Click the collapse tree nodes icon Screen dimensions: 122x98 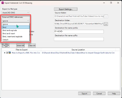[x=7, y=45]
